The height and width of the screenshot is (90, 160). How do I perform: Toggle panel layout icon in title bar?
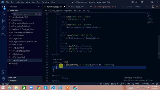pyautogui.click(x=136, y=2)
